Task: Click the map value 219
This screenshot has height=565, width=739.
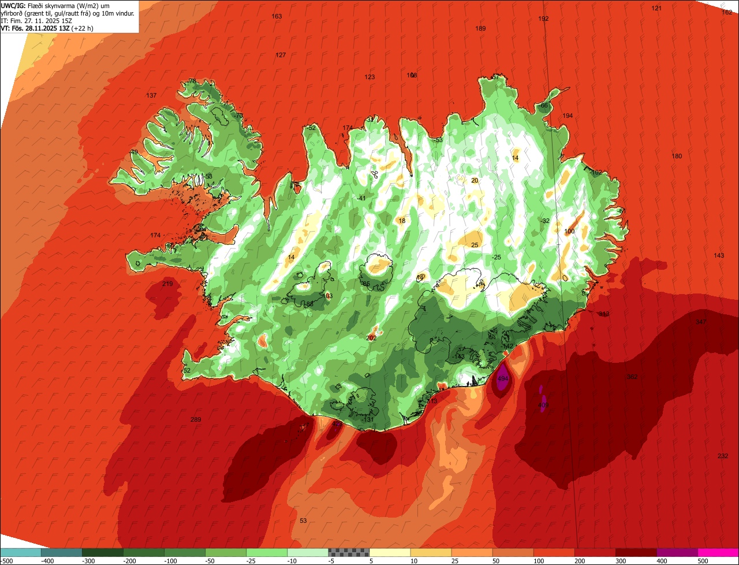Action: pos(167,284)
